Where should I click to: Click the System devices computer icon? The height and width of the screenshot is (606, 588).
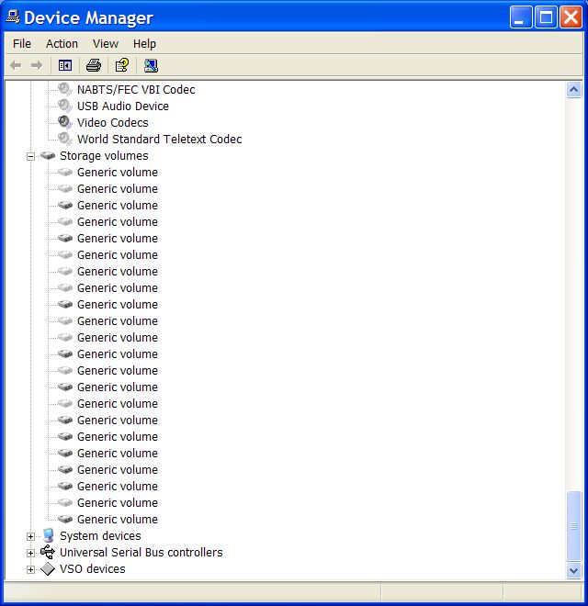[x=48, y=535]
